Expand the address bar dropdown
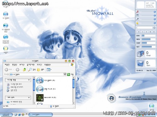The width and height of the screenshot is (157, 117). 65,75
